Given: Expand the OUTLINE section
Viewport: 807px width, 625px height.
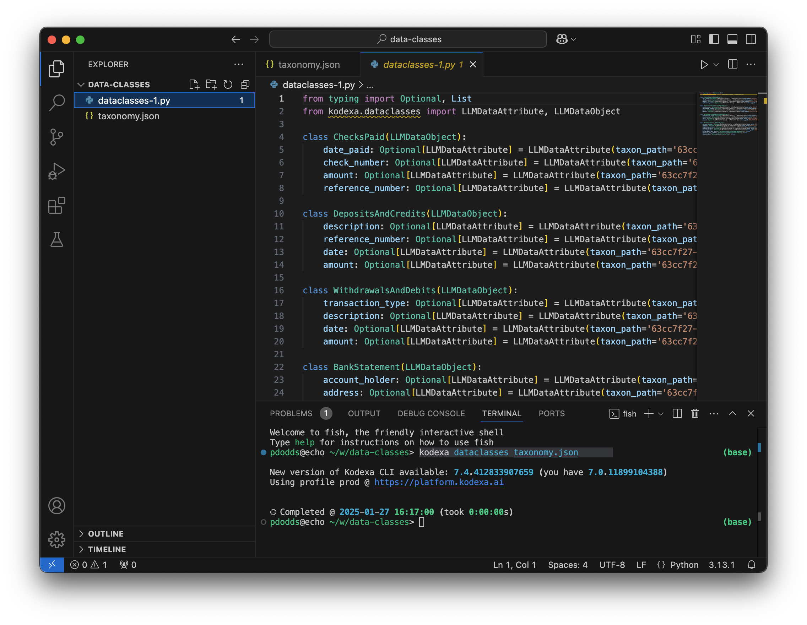Looking at the screenshot, I should [106, 533].
